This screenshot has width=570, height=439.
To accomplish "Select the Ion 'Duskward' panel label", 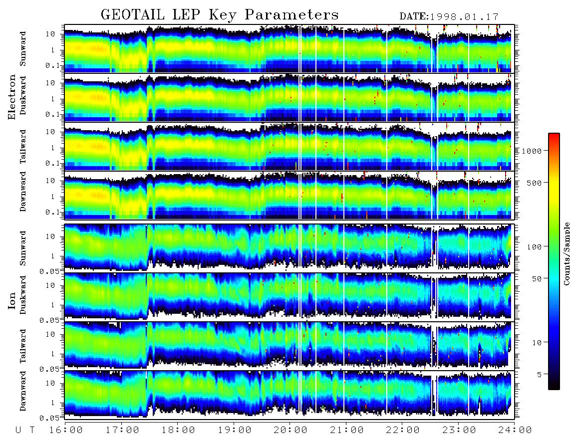I will pos(23,295).
